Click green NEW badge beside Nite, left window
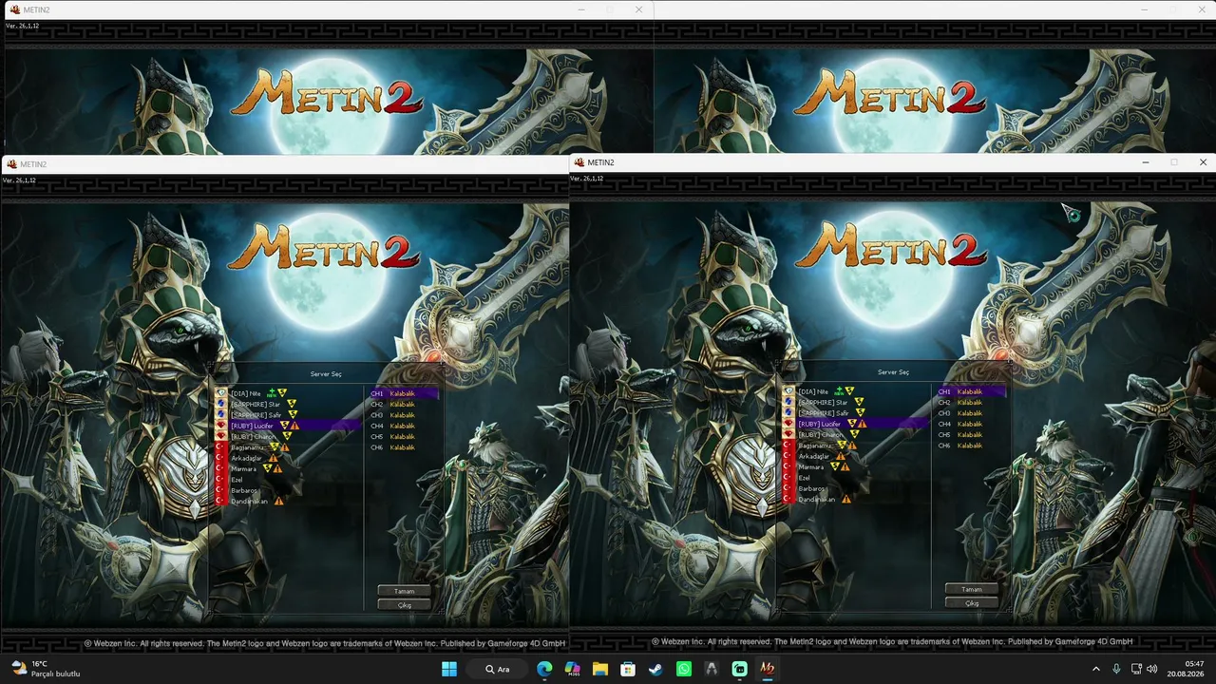Viewport: 1216px width, 684px height. (272, 392)
